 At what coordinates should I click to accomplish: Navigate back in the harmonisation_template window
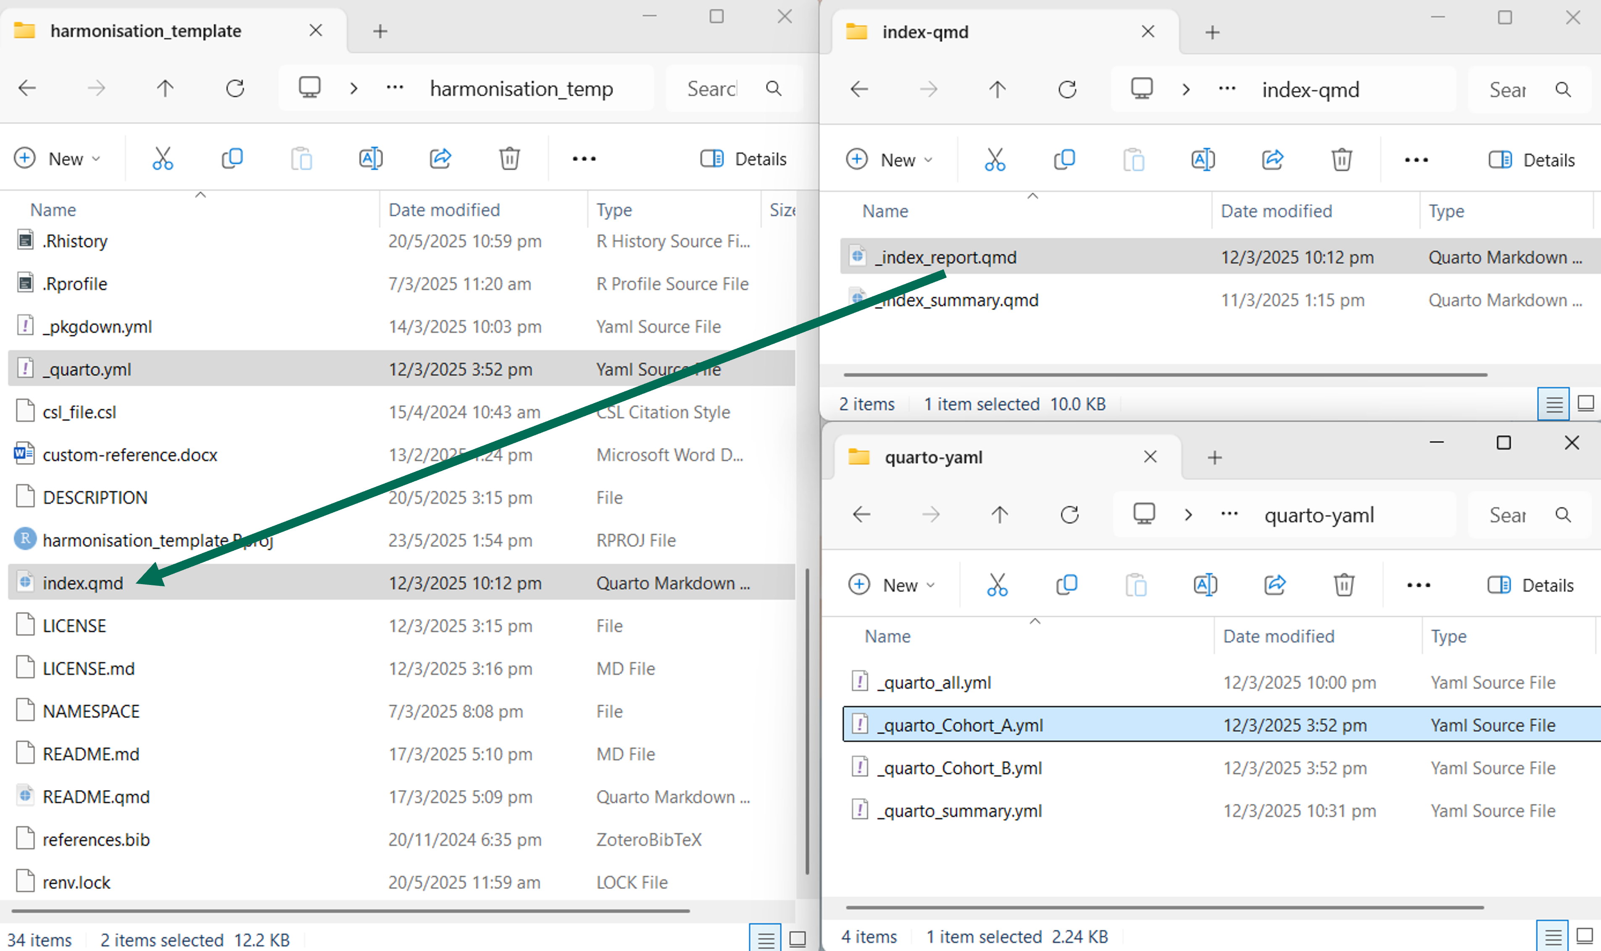point(27,88)
